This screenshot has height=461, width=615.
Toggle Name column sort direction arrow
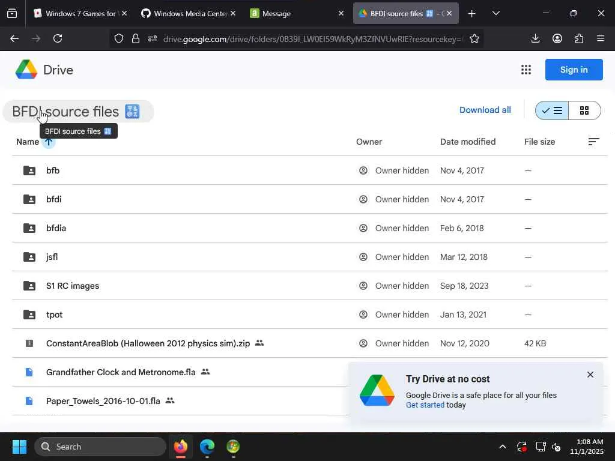click(x=49, y=142)
